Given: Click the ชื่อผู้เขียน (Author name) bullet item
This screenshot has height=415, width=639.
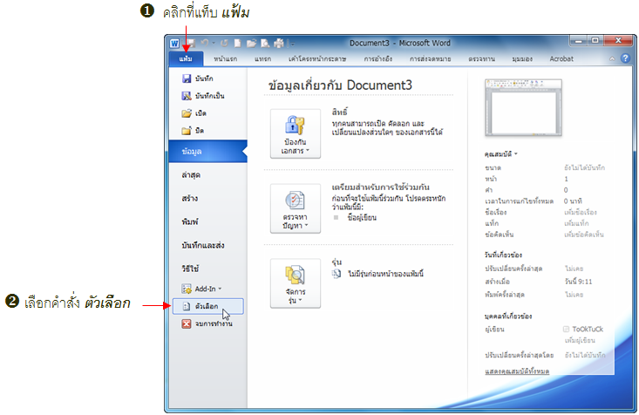Looking at the screenshot, I should pyautogui.click(x=362, y=217).
